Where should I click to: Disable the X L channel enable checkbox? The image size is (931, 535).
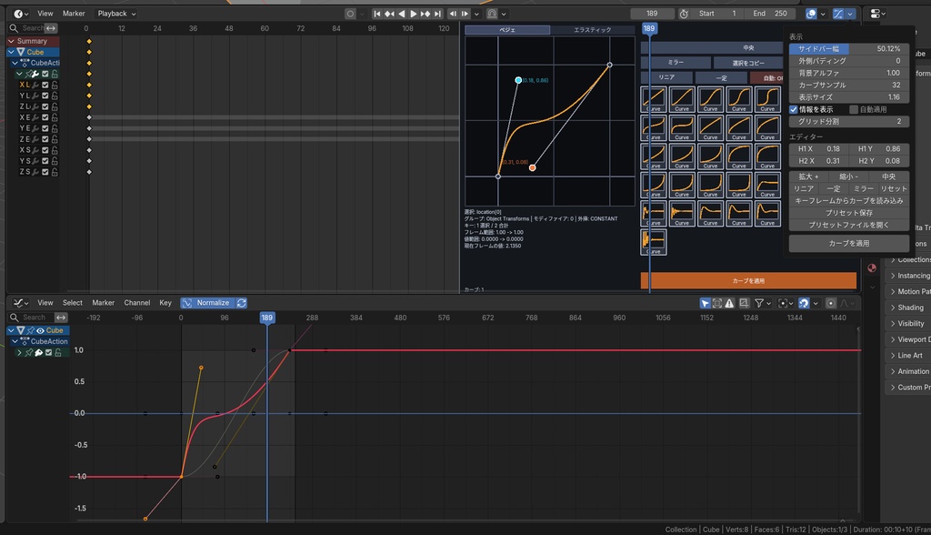tap(45, 85)
